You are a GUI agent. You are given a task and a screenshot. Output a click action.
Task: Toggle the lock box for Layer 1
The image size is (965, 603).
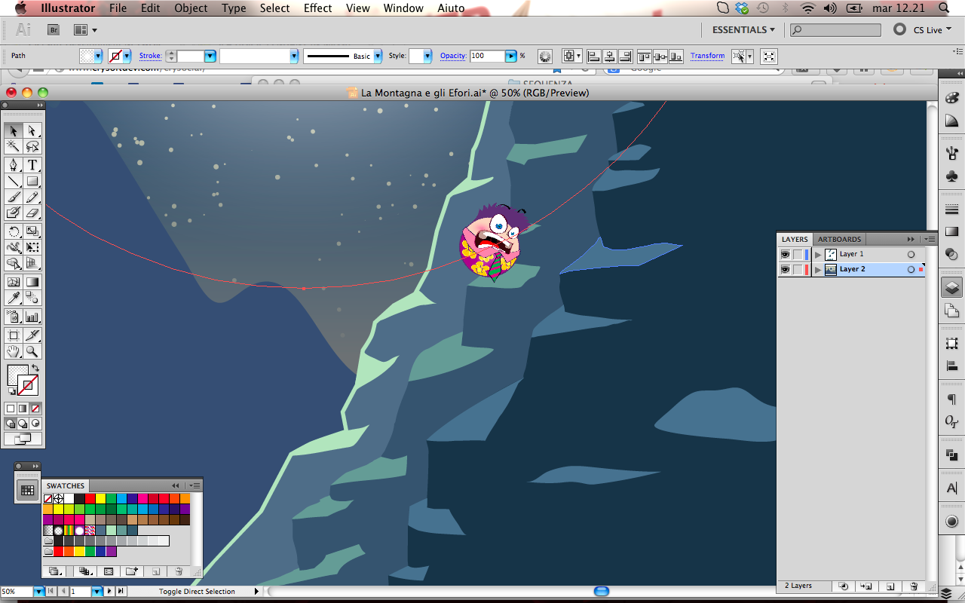click(x=798, y=254)
